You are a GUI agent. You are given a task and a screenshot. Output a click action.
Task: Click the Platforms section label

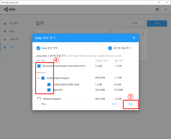41,73
